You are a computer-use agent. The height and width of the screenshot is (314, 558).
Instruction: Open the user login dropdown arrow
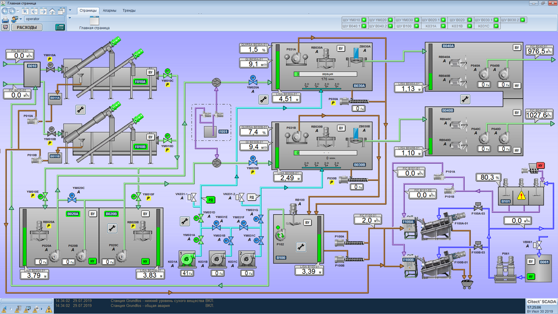(x=21, y=19)
